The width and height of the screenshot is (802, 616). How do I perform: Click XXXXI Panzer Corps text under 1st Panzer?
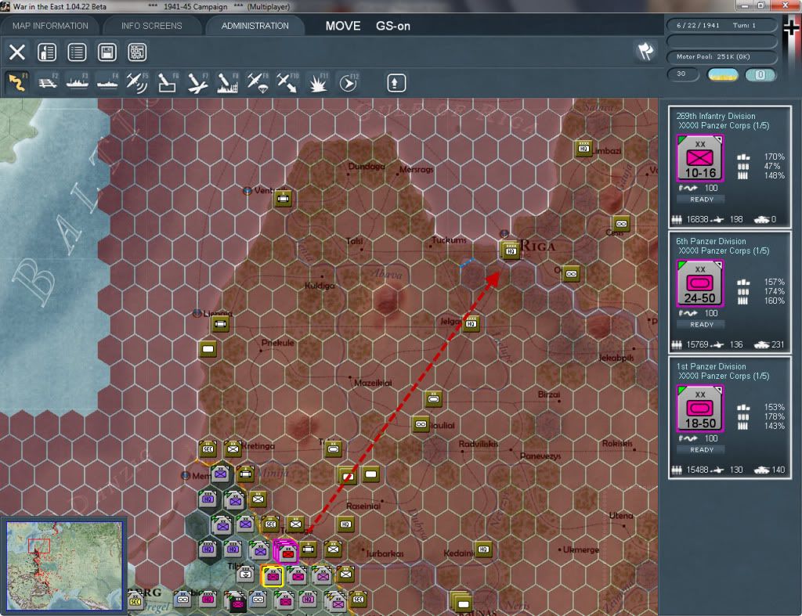pyautogui.click(x=724, y=376)
